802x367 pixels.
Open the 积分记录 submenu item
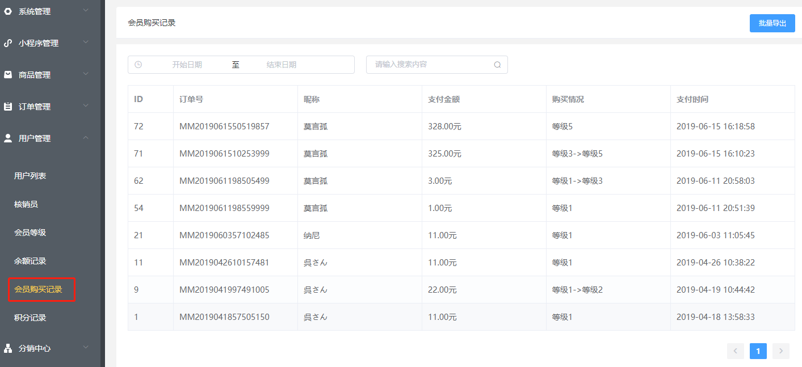pyautogui.click(x=30, y=318)
